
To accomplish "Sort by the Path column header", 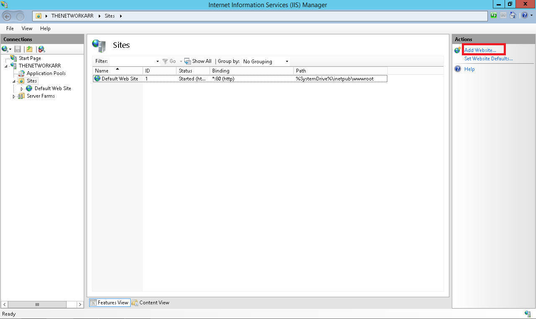I will coord(340,71).
